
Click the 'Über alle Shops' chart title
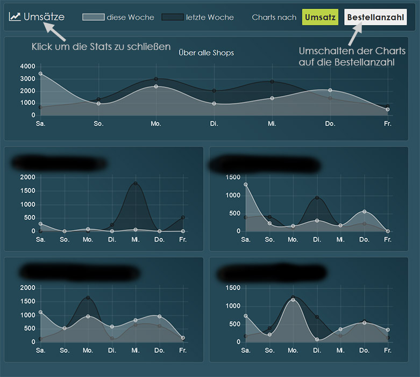tap(207, 53)
